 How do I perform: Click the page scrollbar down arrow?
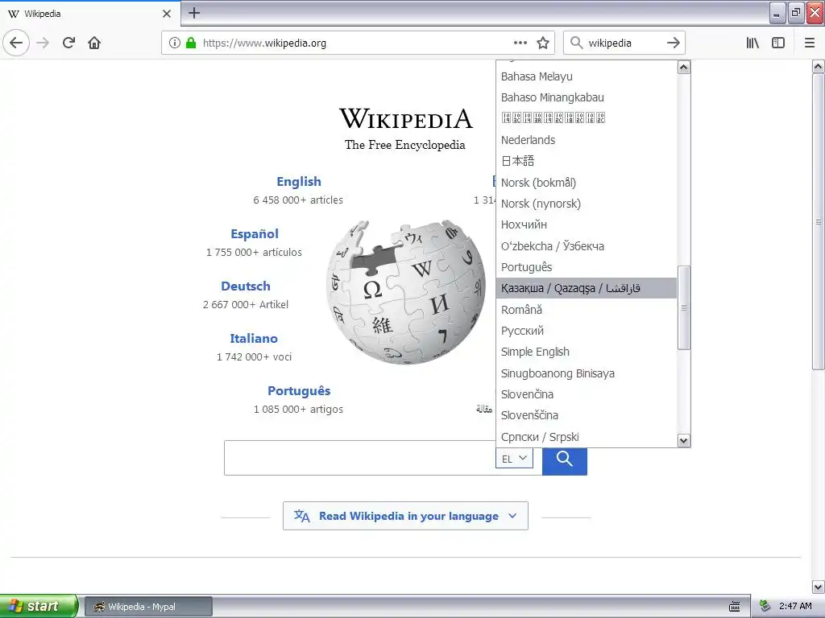point(819,587)
